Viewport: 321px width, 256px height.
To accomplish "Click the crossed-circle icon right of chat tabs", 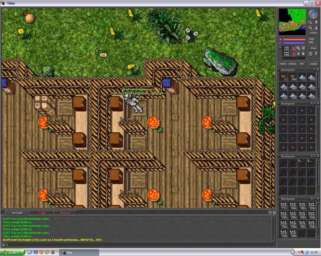I will pyautogui.click(x=274, y=213).
